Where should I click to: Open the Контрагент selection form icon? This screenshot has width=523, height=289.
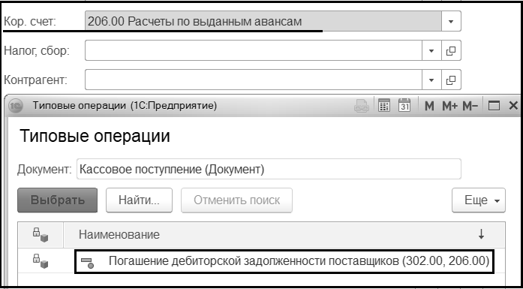451,80
